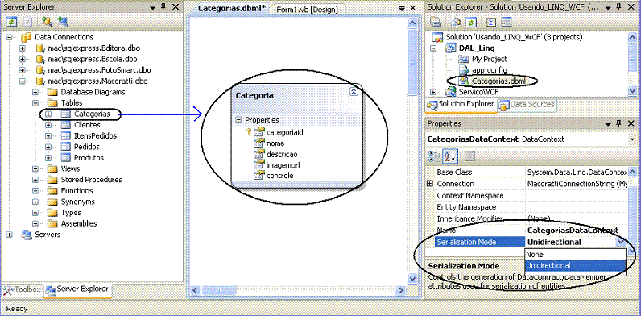Select Categorias.dbml in Solution Explorer
Image resolution: width=641 pixels, height=316 pixels.
(x=498, y=81)
